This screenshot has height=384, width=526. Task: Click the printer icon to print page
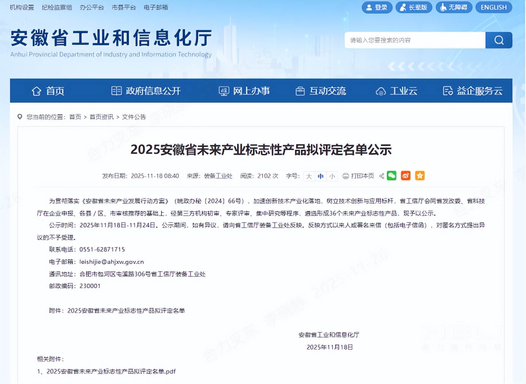click(345, 176)
